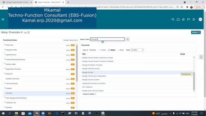Open the Watchlist flag icon
206x116 pixels.
(189, 19)
